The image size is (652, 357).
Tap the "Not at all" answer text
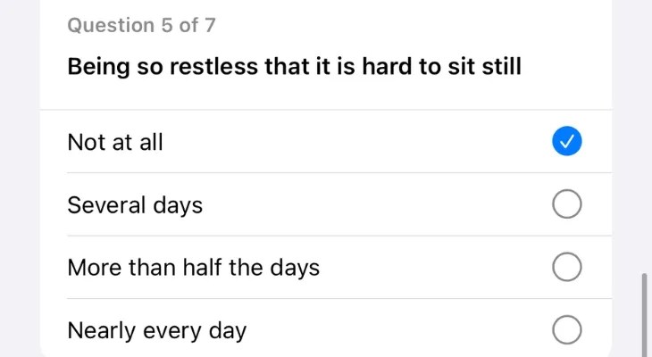coord(115,141)
